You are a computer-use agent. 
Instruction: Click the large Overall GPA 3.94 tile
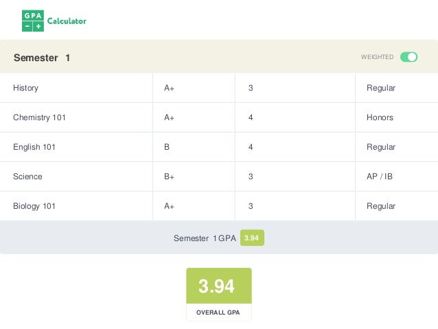[218, 286]
